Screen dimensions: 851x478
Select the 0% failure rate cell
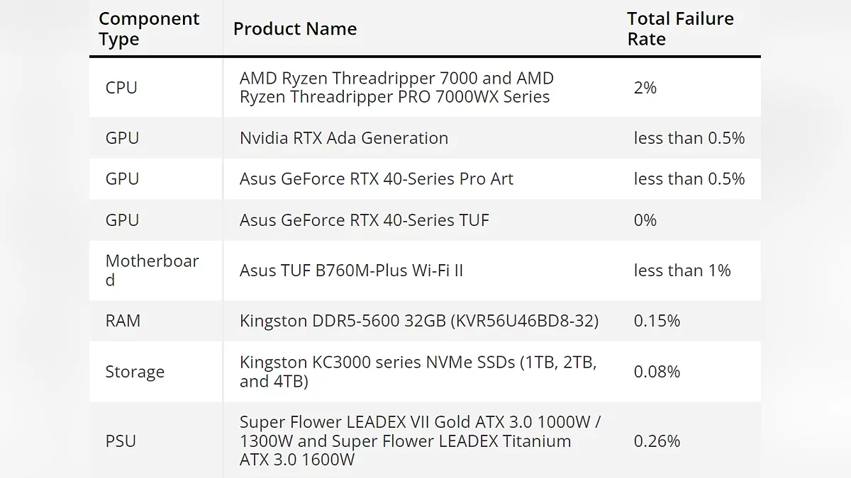coord(645,220)
